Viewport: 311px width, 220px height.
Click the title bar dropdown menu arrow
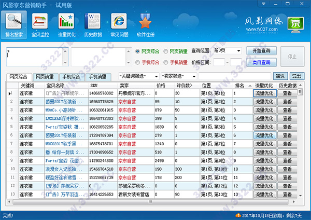(x=263, y=4)
